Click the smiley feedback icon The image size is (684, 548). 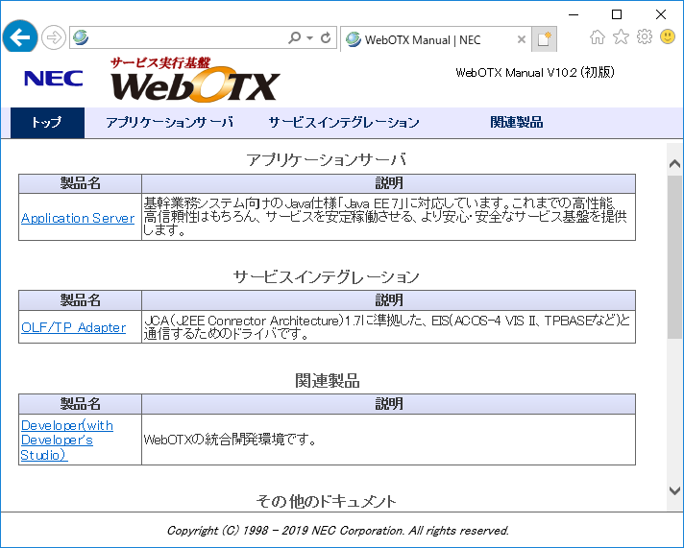[667, 37]
